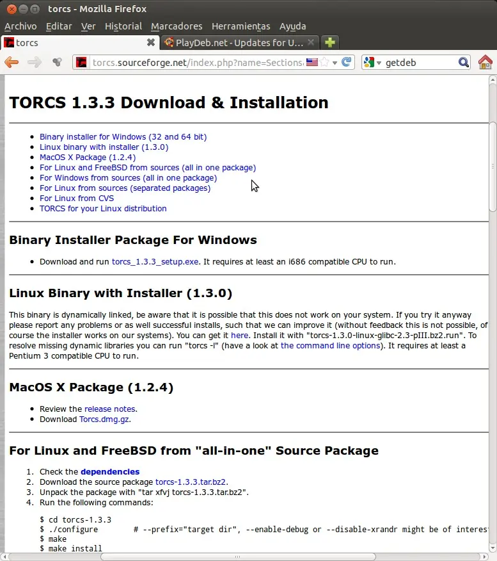Image resolution: width=497 pixels, height=561 pixels.
Task: Download Torcs.dmg.gz
Action: (x=104, y=419)
